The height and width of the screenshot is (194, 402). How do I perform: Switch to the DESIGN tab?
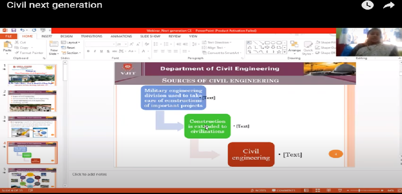coord(66,36)
